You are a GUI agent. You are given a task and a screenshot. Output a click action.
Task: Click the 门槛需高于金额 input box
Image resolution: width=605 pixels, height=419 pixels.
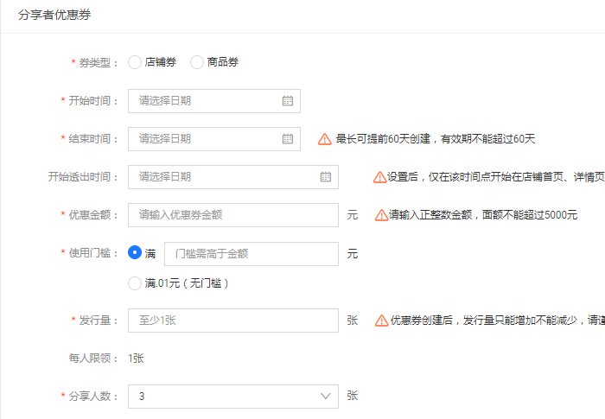(x=251, y=254)
